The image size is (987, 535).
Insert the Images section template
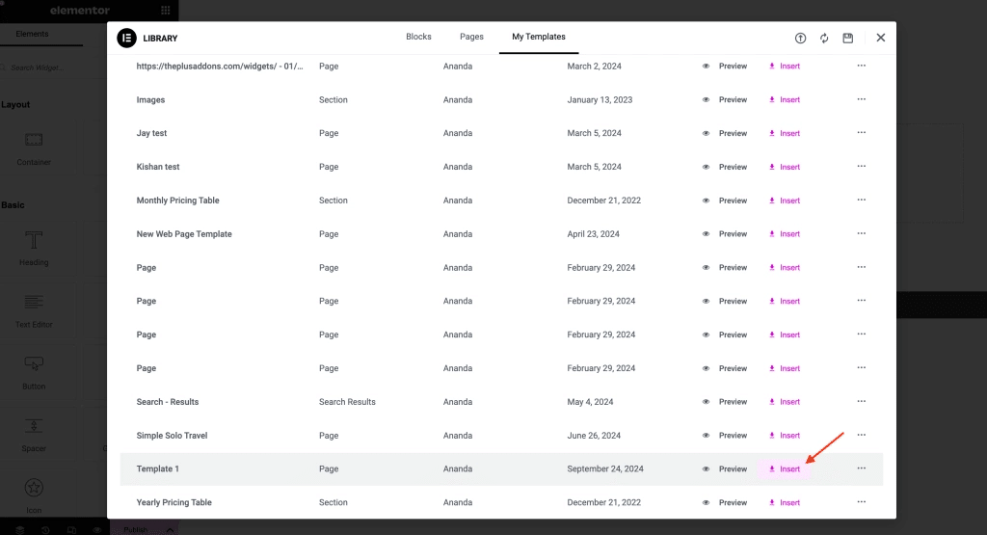[x=785, y=99]
